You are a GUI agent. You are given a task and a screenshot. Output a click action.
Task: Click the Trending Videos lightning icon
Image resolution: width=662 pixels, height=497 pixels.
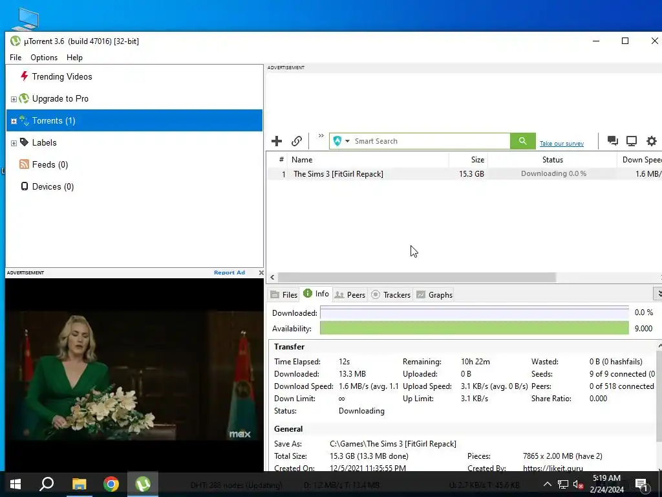[x=24, y=76]
